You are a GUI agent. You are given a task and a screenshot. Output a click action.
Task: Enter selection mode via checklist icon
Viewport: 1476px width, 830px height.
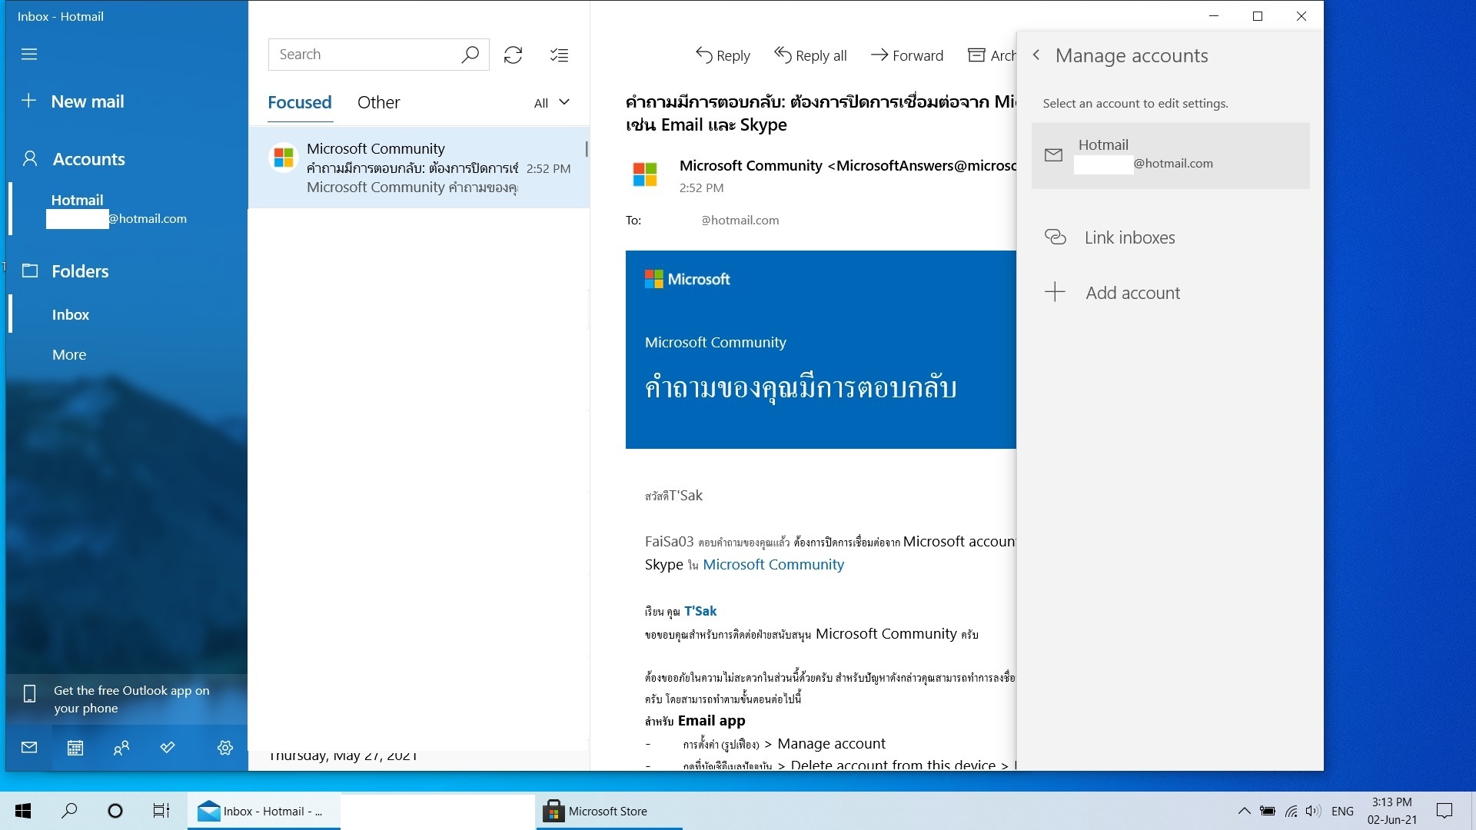tap(560, 55)
